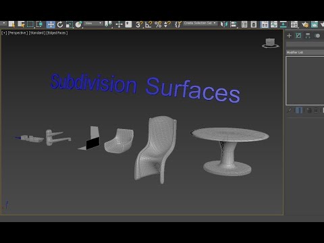Toggle the Keyboard Shortcut Override button
Viewport: 324px width, 243px height.
coord(128,24)
